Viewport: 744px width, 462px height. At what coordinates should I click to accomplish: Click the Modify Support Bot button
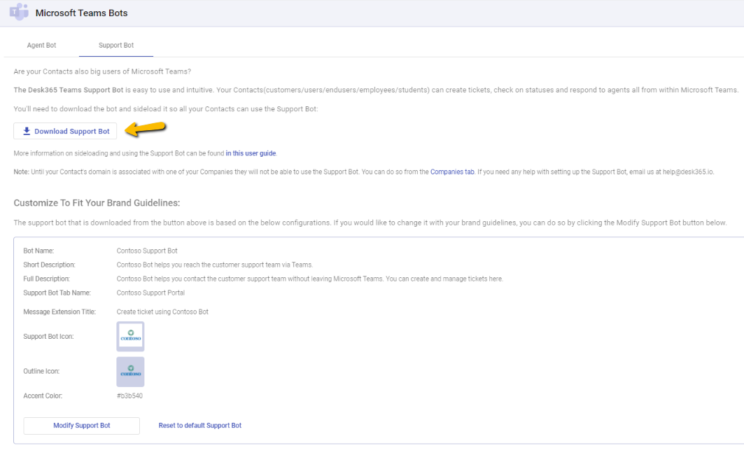pos(81,426)
